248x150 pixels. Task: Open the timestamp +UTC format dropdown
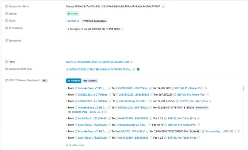click(122, 29)
